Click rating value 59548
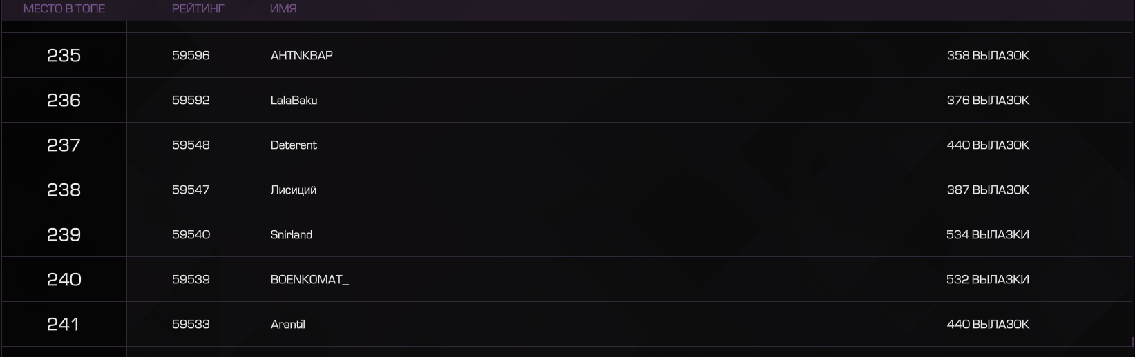The image size is (1135, 357). pyautogui.click(x=191, y=145)
